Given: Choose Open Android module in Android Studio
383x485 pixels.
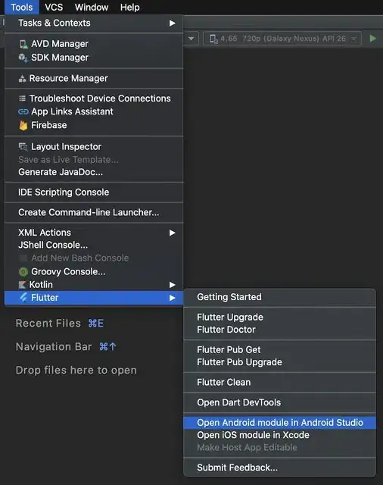Looking at the screenshot, I should click(279, 423).
